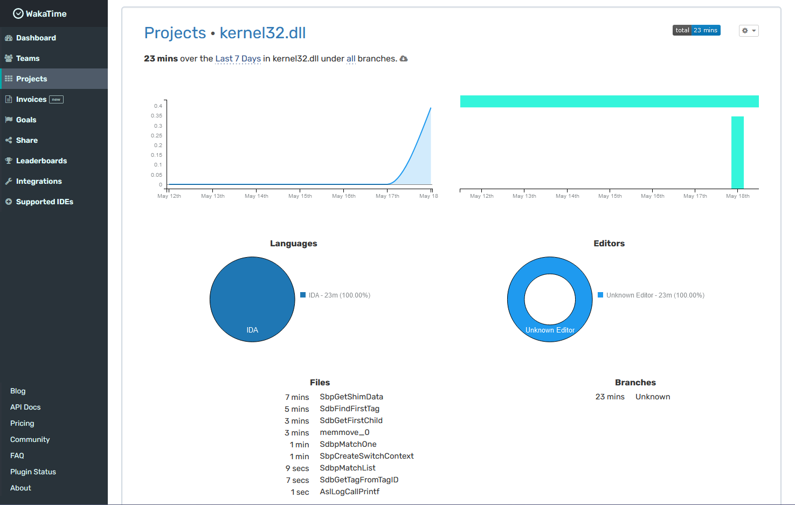Viewport: 795px width, 505px height.
Task: Open the API Docs link
Action: coord(25,407)
